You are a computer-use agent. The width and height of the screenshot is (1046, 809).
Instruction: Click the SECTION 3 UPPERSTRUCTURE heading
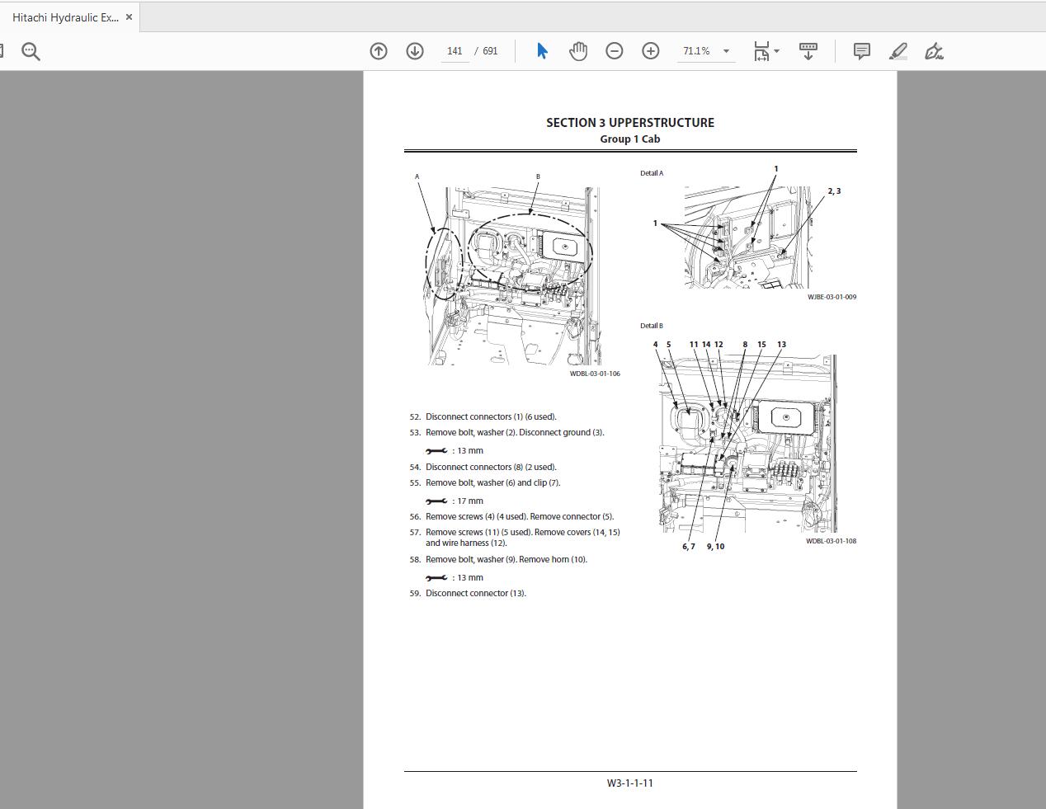click(x=630, y=123)
